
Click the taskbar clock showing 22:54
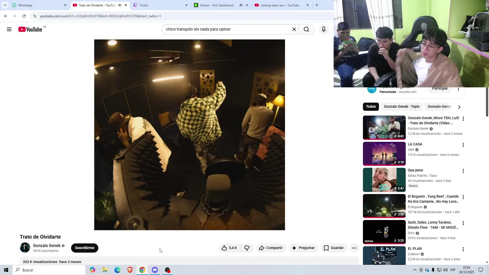tap(466, 270)
